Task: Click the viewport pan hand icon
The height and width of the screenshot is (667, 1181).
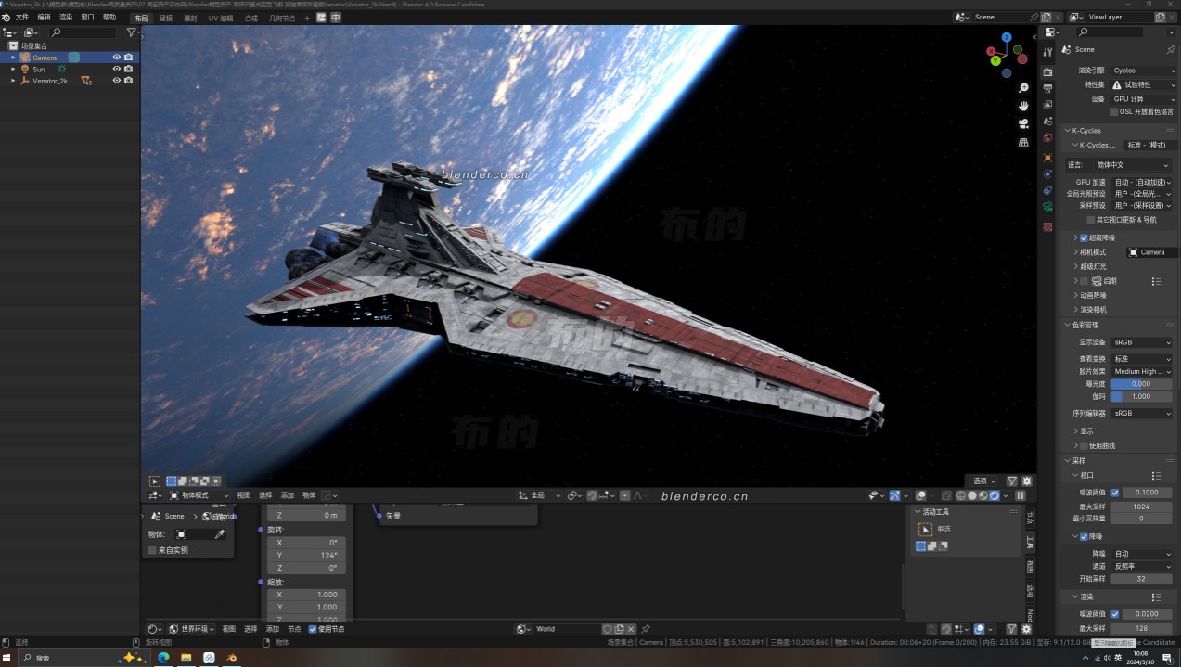Action: pyautogui.click(x=1023, y=106)
